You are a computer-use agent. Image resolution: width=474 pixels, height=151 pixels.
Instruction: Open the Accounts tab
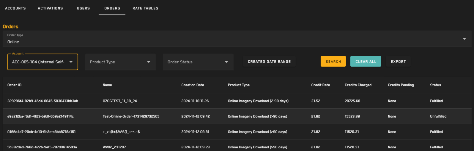(15, 8)
